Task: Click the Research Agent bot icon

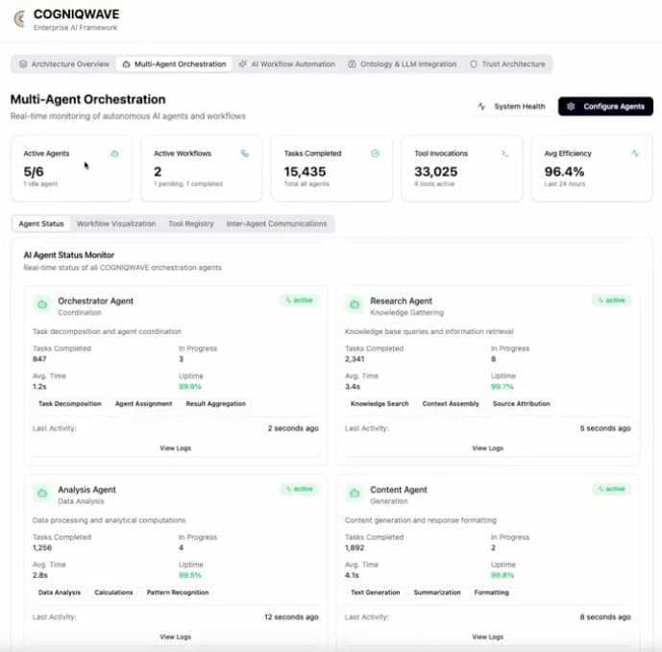Action: [x=355, y=304]
